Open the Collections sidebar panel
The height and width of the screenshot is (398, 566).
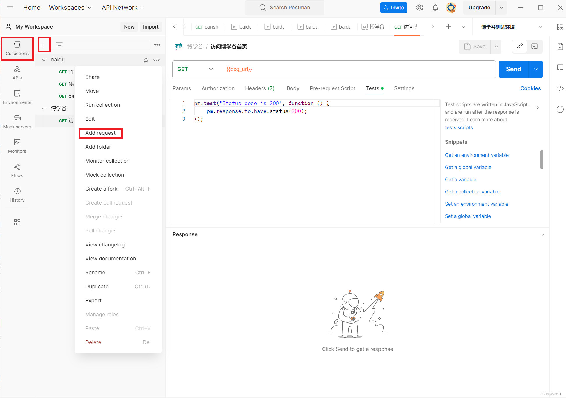tap(17, 49)
